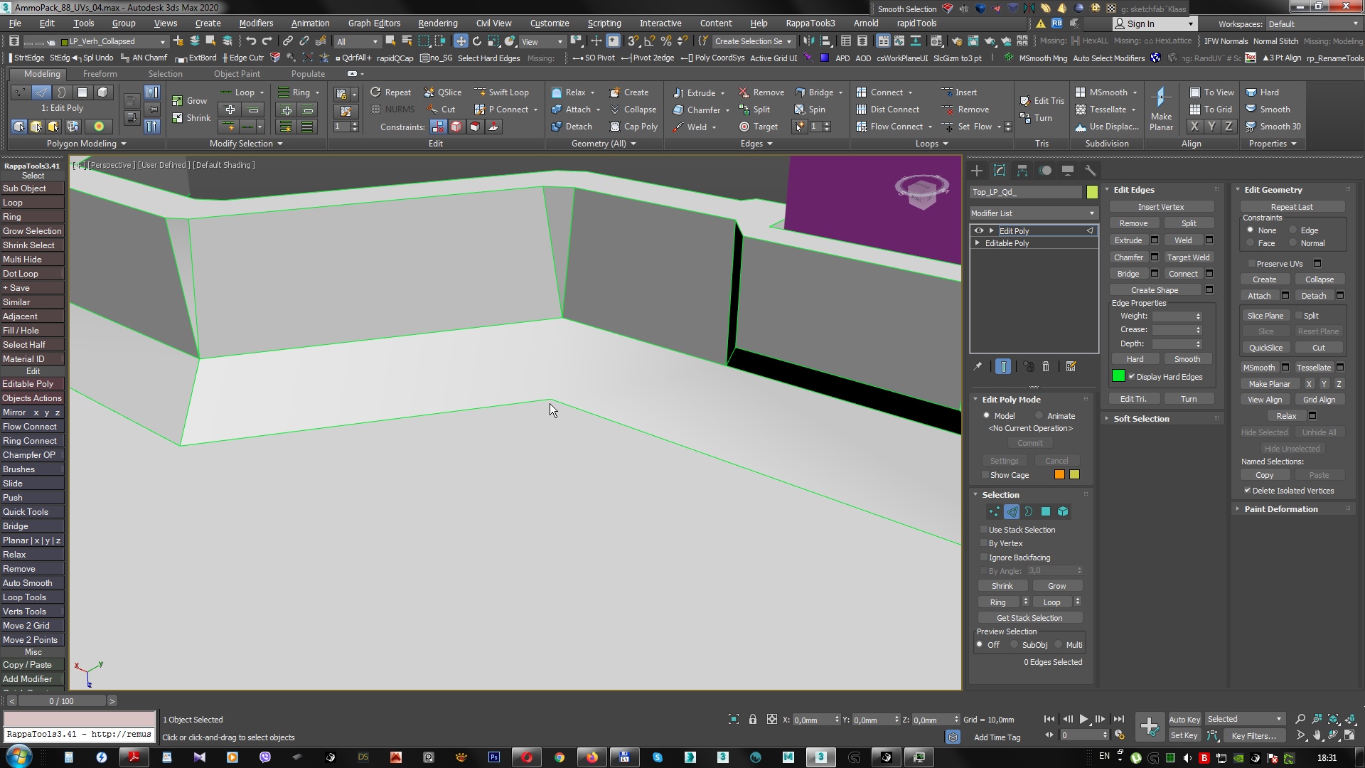Viewport: 1365px width, 768px height.
Task: Switch to the Object Paint ribbon tab
Action: pyautogui.click(x=237, y=74)
